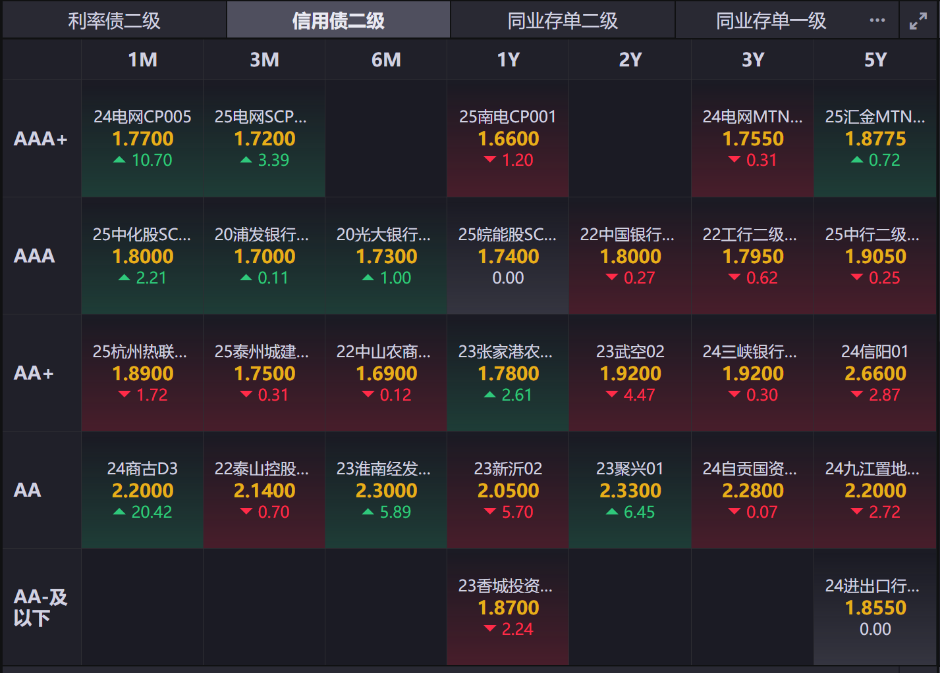The height and width of the screenshot is (673, 940).
Task: Open the 24电网MTN bond cell
Action: 753,139
